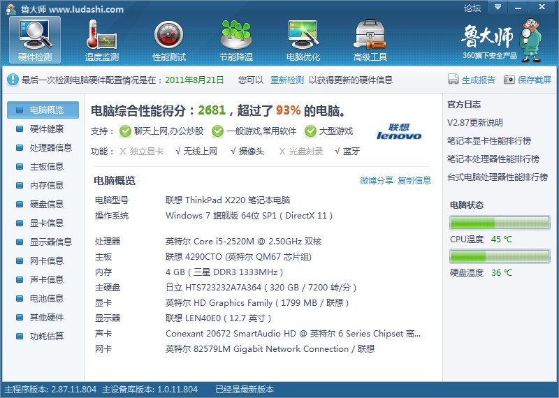Open 台式电脑处理器性能排行榜 link

point(498,177)
